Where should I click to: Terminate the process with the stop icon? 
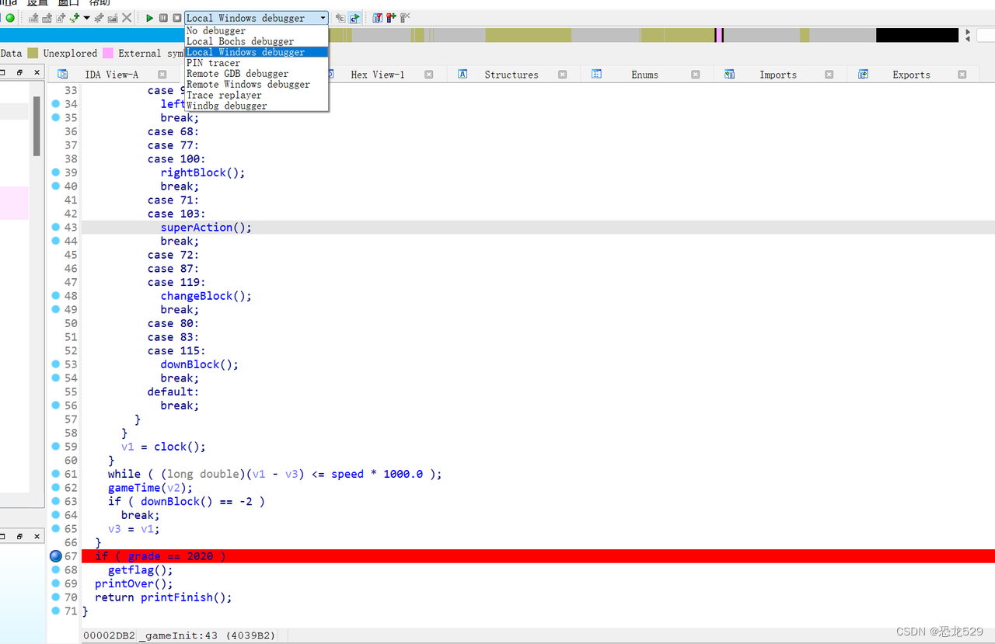[x=177, y=18]
